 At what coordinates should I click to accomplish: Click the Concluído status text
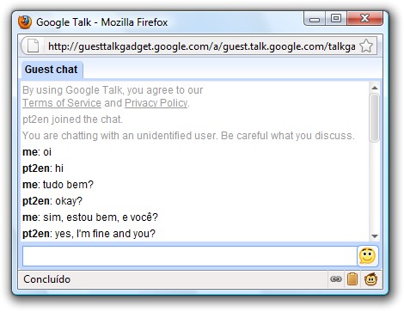pyautogui.click(x=47, y=279)
